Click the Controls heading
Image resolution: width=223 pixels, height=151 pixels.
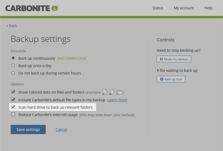(x=165, y=40)
